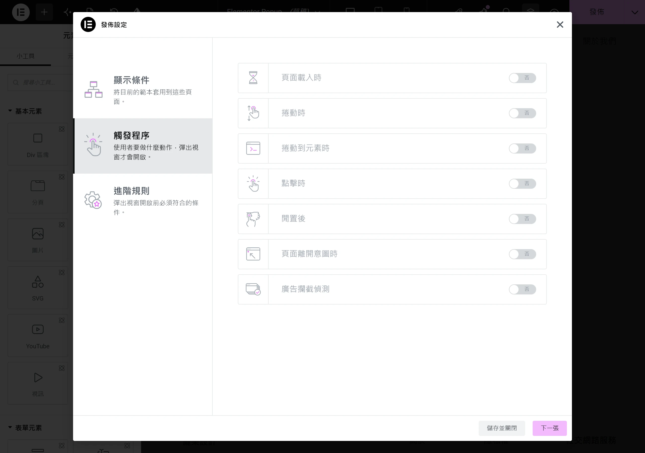This screenshot has height=453, width=645.
Task: Select the 分頁 tabs widget
Action: 38,192
